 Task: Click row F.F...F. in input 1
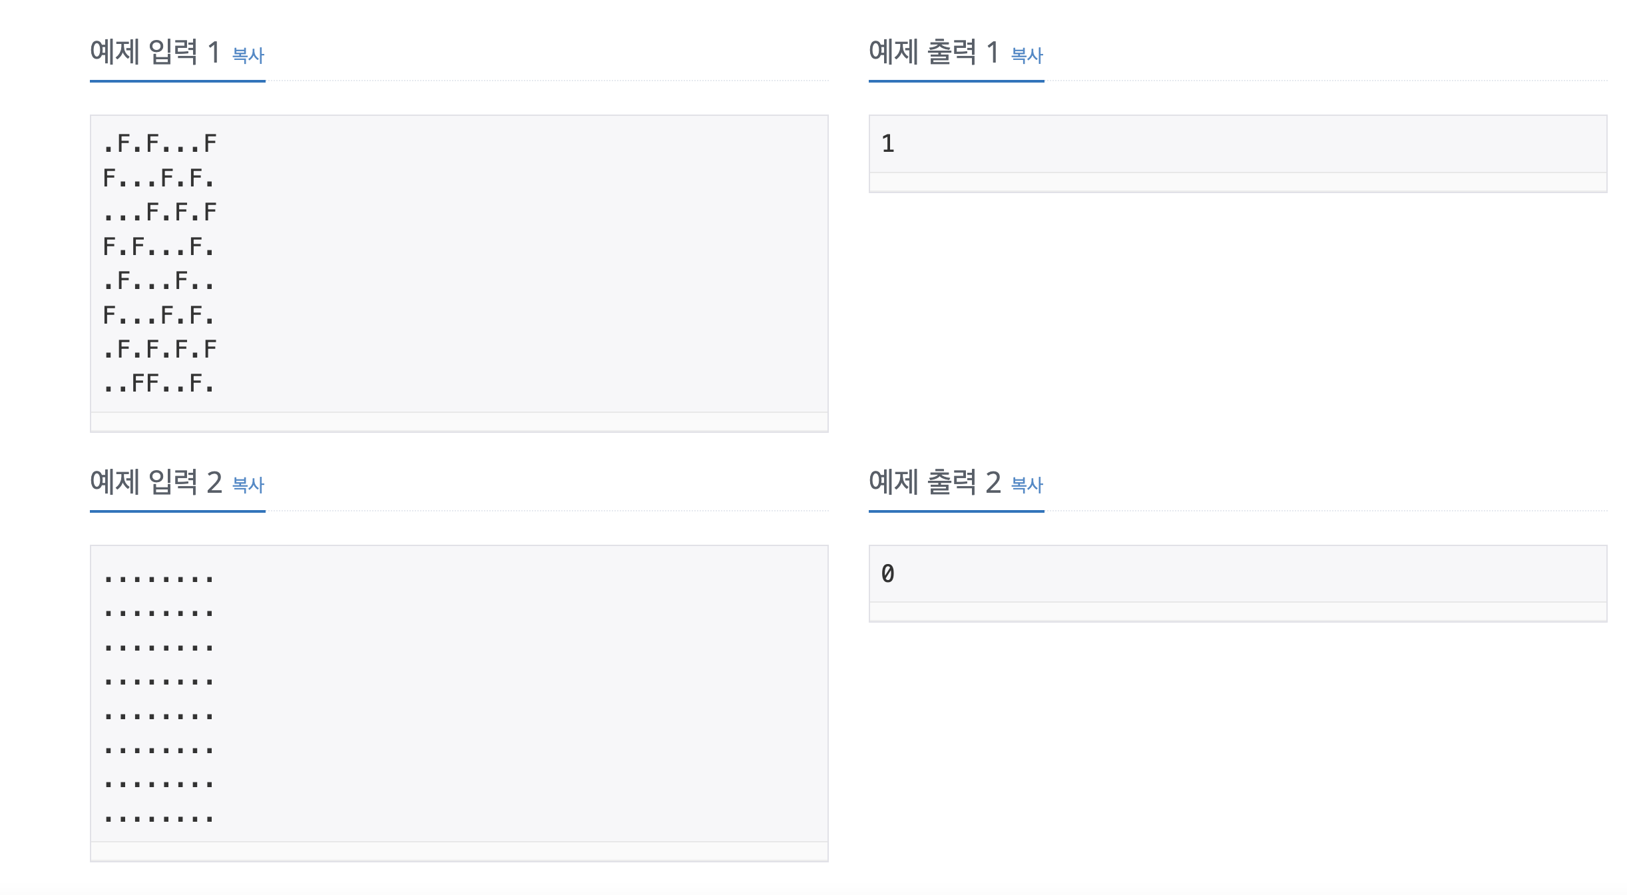click(x=160, y=247)
